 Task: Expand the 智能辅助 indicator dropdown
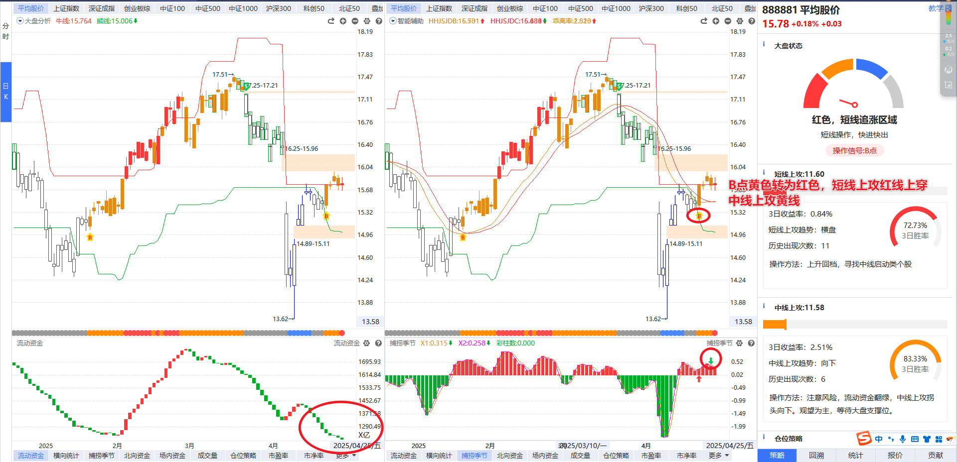[393, 21]
